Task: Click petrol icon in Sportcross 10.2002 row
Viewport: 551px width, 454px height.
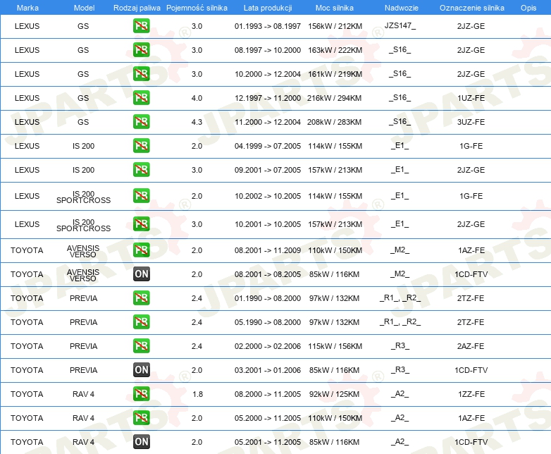Action: coord(141,195)
